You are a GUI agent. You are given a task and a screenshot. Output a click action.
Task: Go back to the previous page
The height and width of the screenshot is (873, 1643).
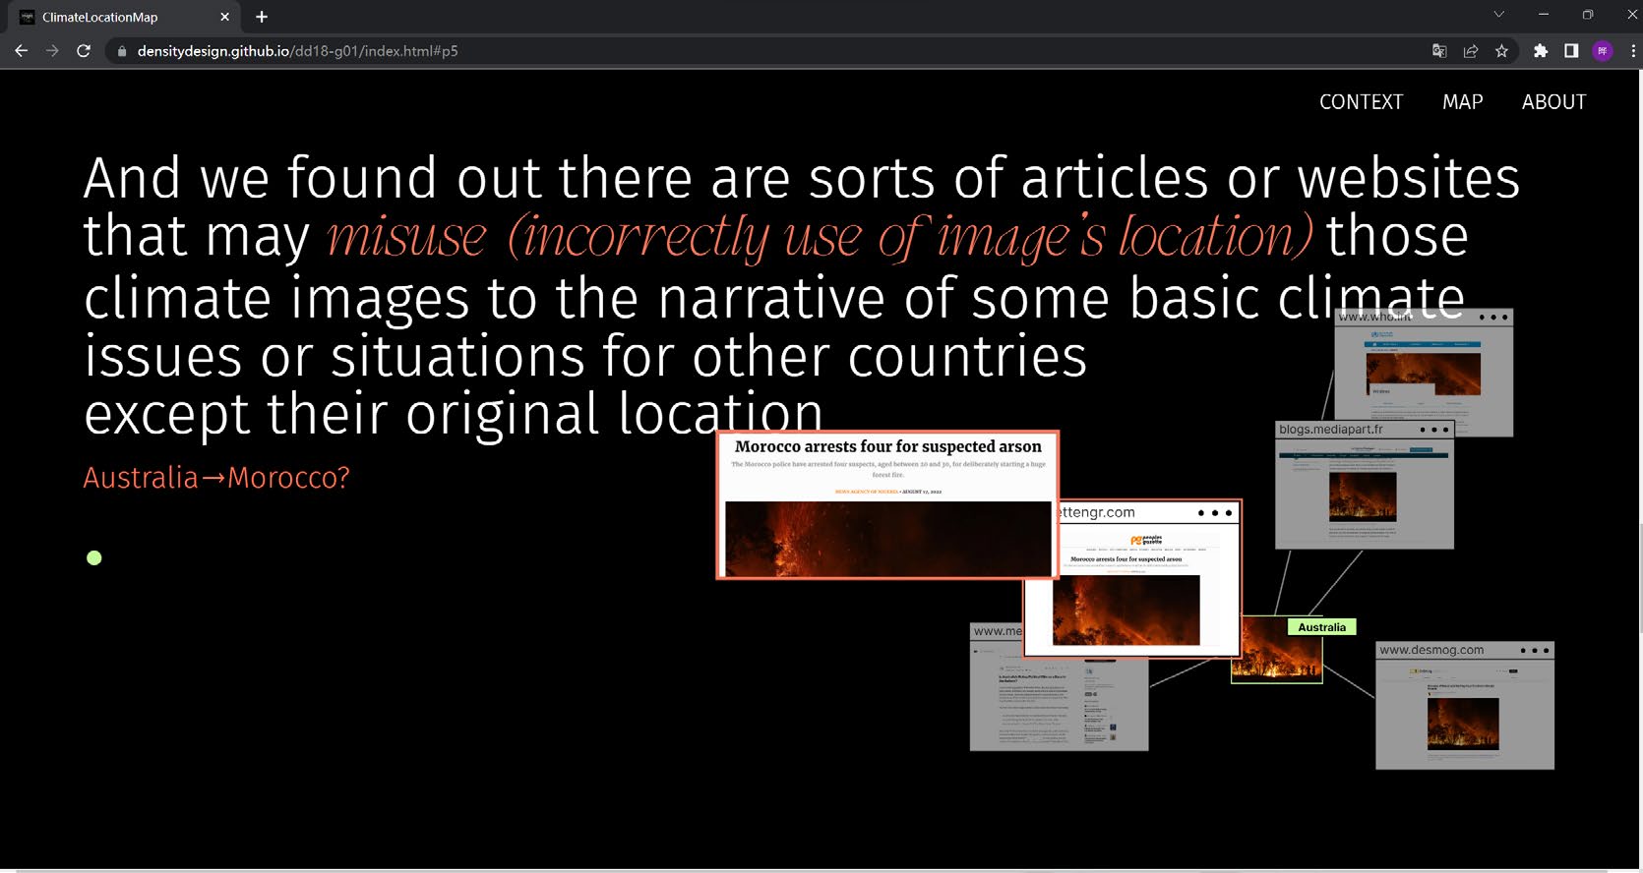pos(21,51)
